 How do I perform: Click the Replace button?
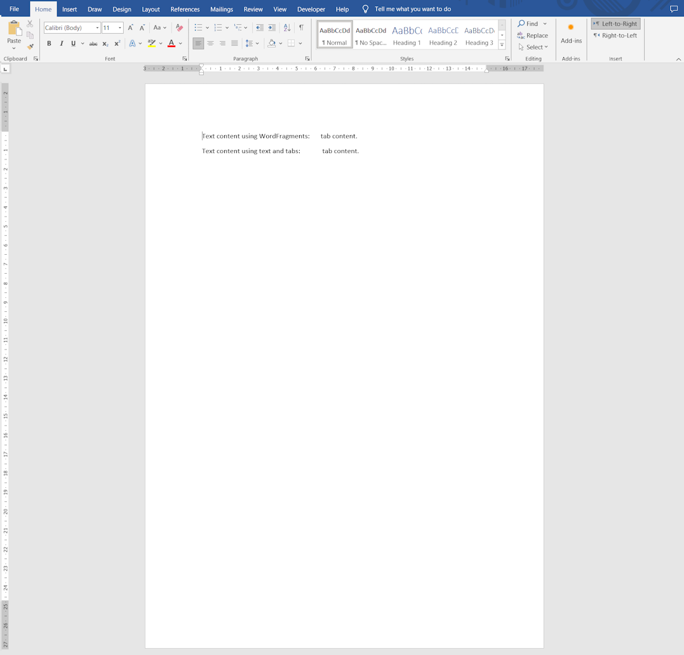(532, 36)
